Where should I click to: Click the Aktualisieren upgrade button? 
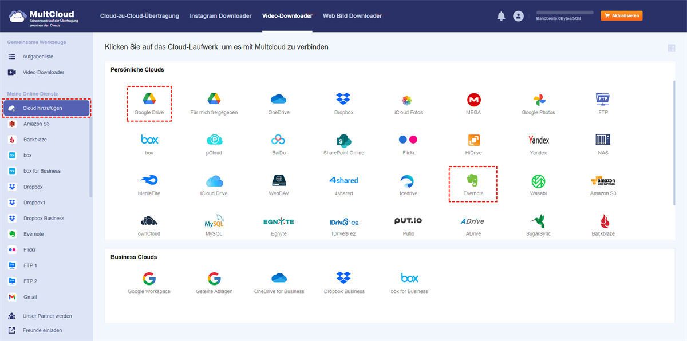click(622, 16)
